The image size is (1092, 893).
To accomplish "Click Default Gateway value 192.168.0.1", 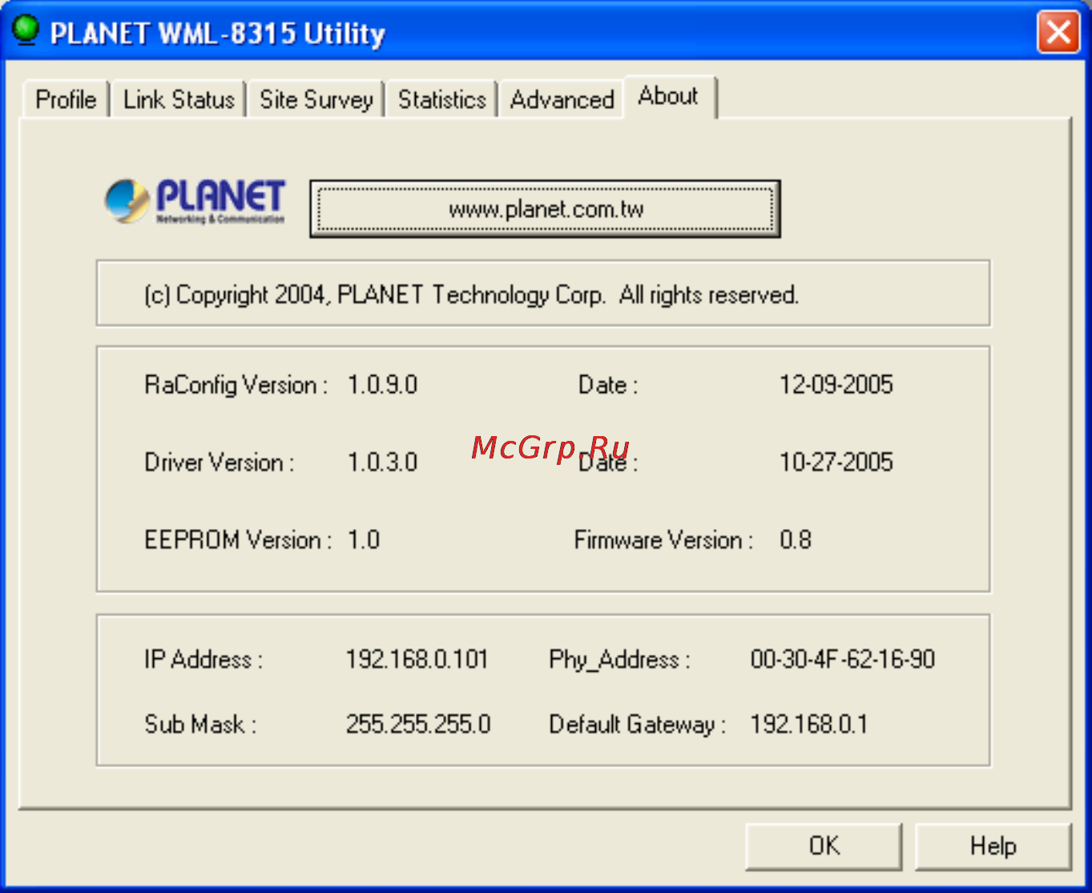I will pyautogui.click(x=808, y=725).
